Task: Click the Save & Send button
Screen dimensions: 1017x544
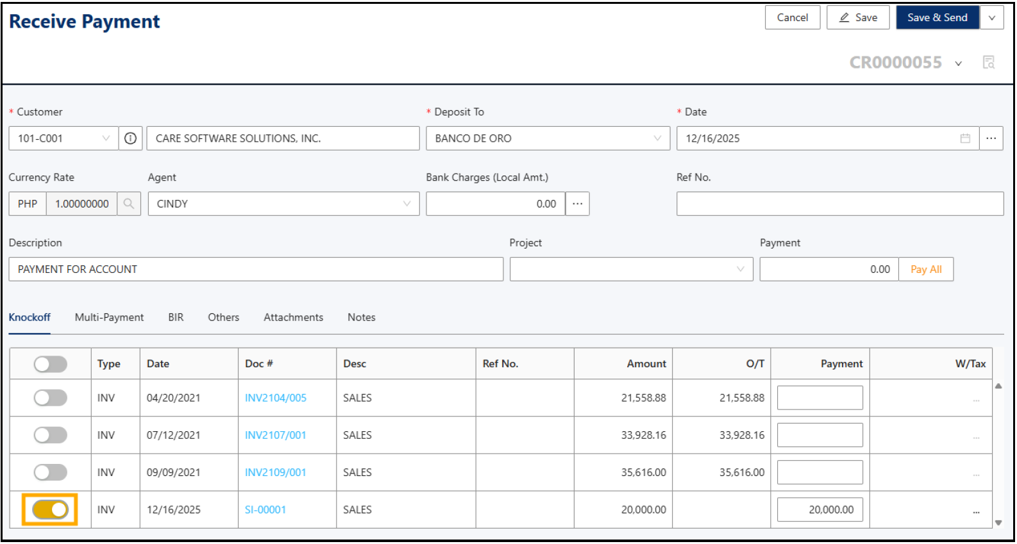Action: 937,18
